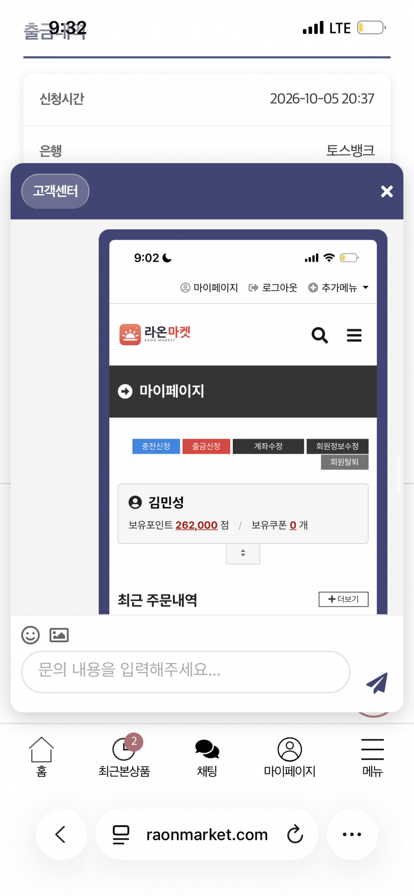Go to 홈 in bottom navigation

pyautogui.click(x=41, y=757)
